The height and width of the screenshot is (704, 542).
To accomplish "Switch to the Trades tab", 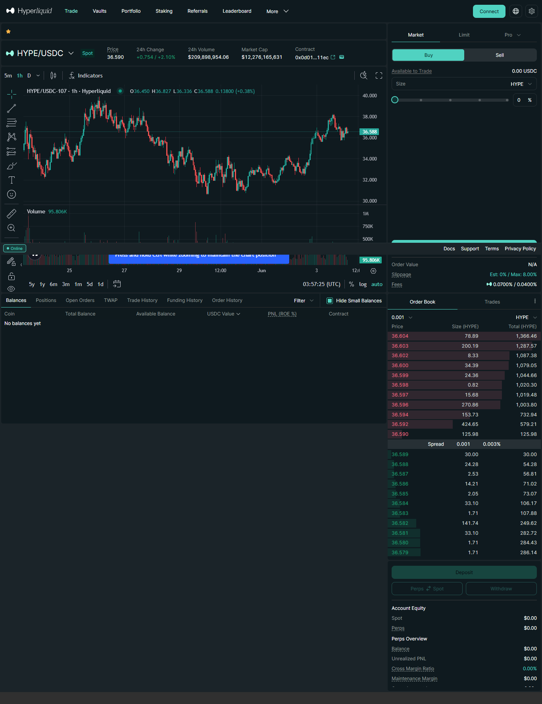I will tap(492, 302).
